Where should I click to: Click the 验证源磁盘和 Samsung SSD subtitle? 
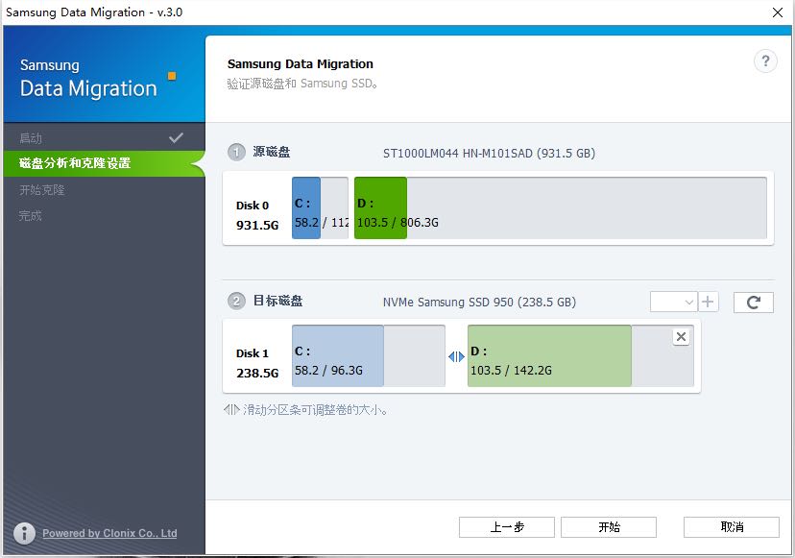tap(302, 84)
